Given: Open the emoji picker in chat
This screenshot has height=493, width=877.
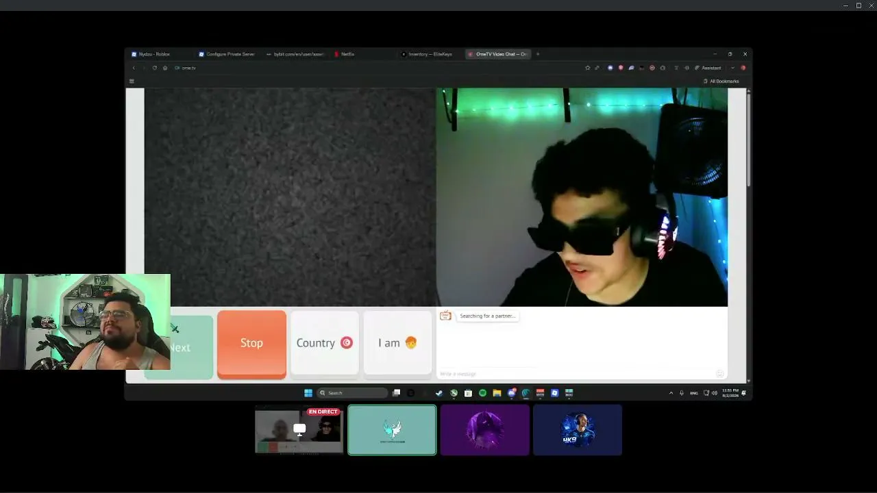Looking at the screenshot, I should [719, 374].
